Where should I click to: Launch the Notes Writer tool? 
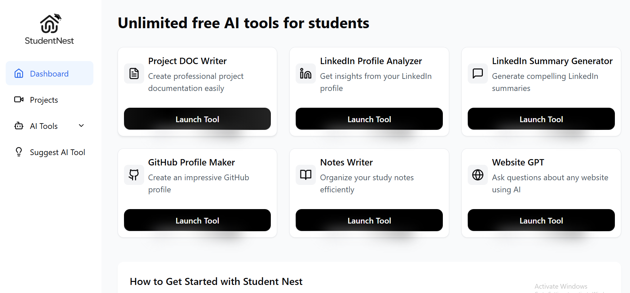pyautogui.click(x=369, y=220)
